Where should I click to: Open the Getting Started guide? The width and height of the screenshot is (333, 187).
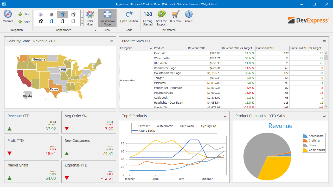tap(148, 18)
